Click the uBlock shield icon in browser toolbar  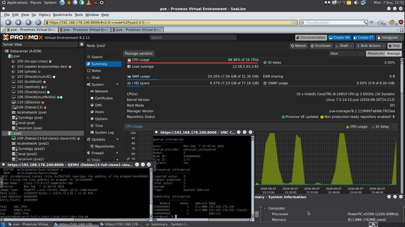[x=401, y=23]
